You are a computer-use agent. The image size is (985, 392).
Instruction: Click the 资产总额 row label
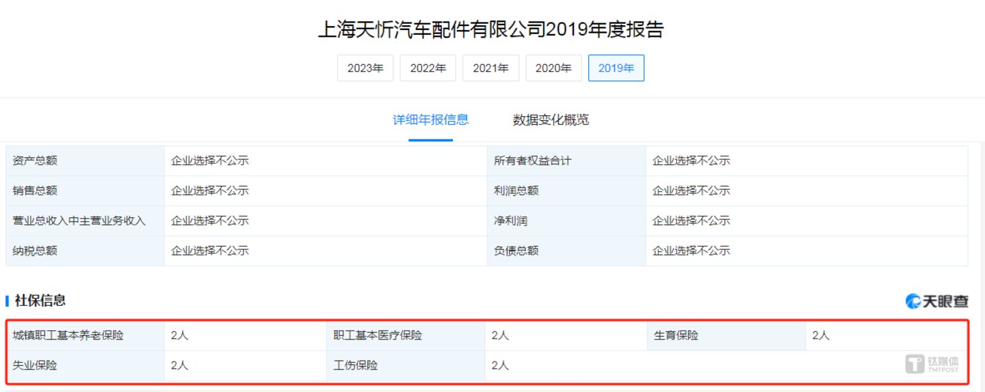[35, 161]
